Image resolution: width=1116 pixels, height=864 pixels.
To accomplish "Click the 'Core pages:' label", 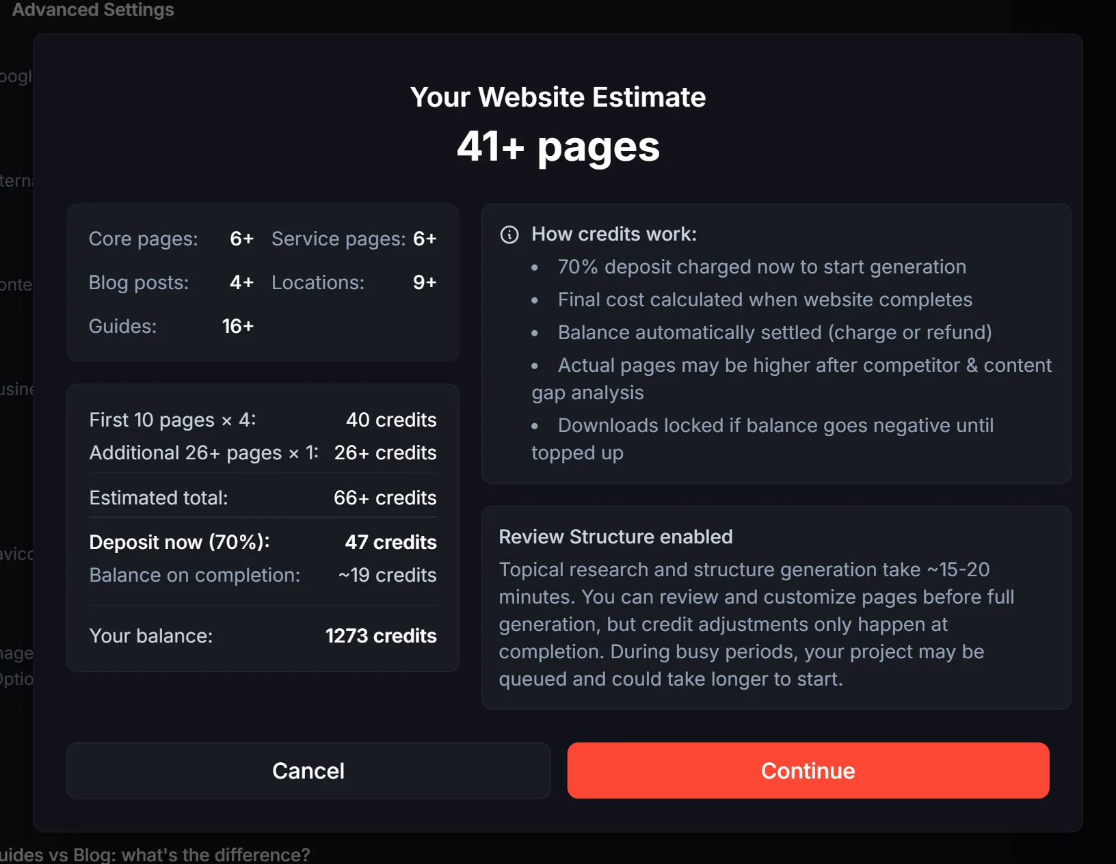I will (x=144, y=239).
